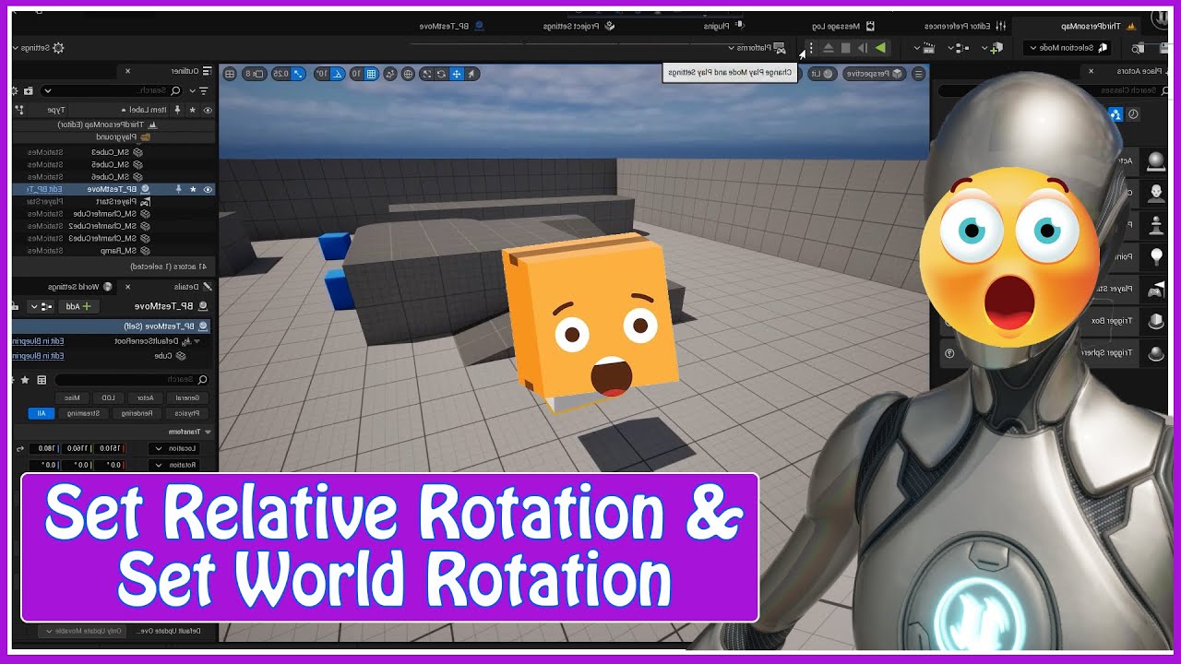Open the viewport hamburger options menu
Viewport: 1181px width, 664px height.
point(919,74)
